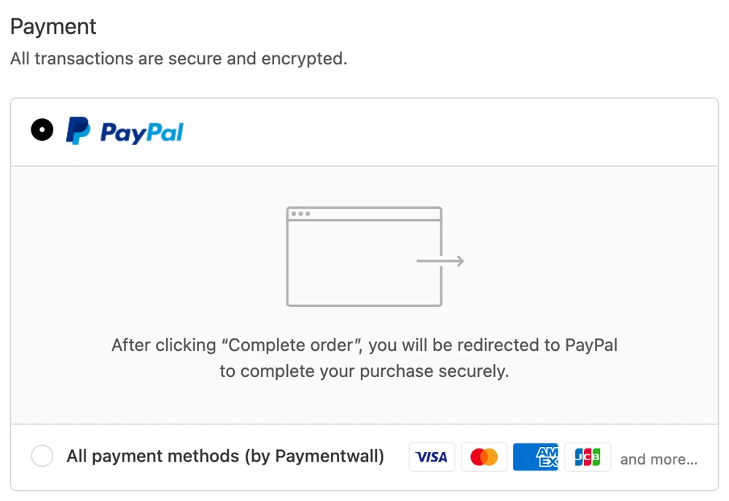Click the JCB card icon

click(588, 457)
